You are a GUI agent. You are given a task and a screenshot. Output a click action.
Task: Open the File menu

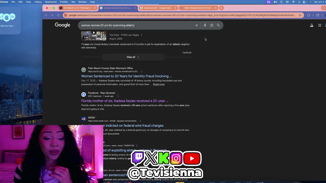coord(13,2)
